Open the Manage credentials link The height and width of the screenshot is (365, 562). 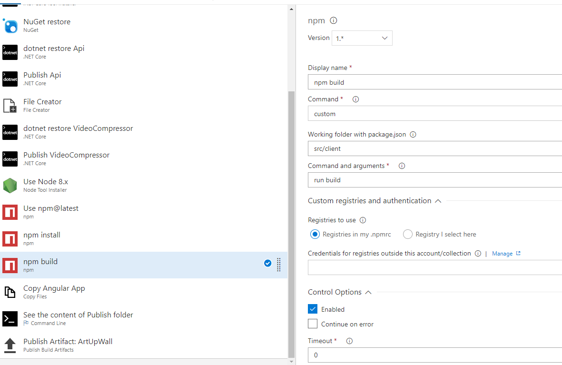pyautogui.click(x=502, y=254)
